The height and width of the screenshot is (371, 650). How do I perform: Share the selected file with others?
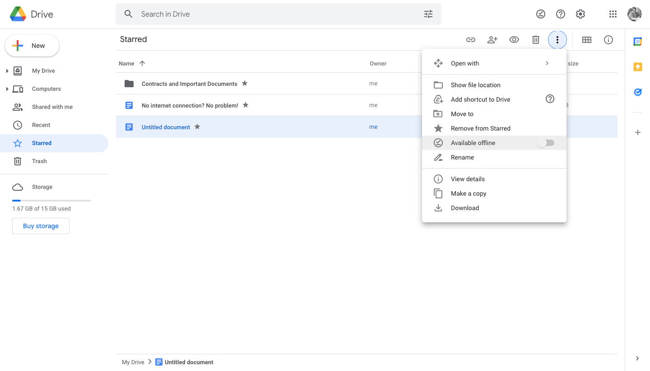point(492,39)
